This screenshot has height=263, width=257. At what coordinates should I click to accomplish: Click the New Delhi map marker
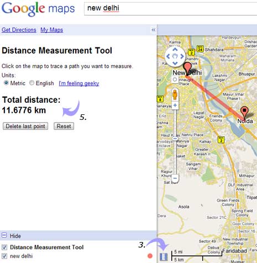point(188,69)
